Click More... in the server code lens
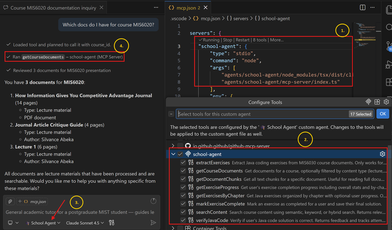Image resolution: width=392 pixels, height=230 pixels. 277,40
